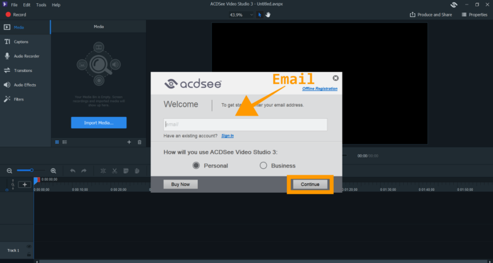Add a new track with the plus button
The width and height of the screenshot is (493, 263).
25,185
